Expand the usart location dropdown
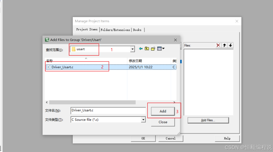The height and width of the screenshot is (152, 273). (132, 49)
